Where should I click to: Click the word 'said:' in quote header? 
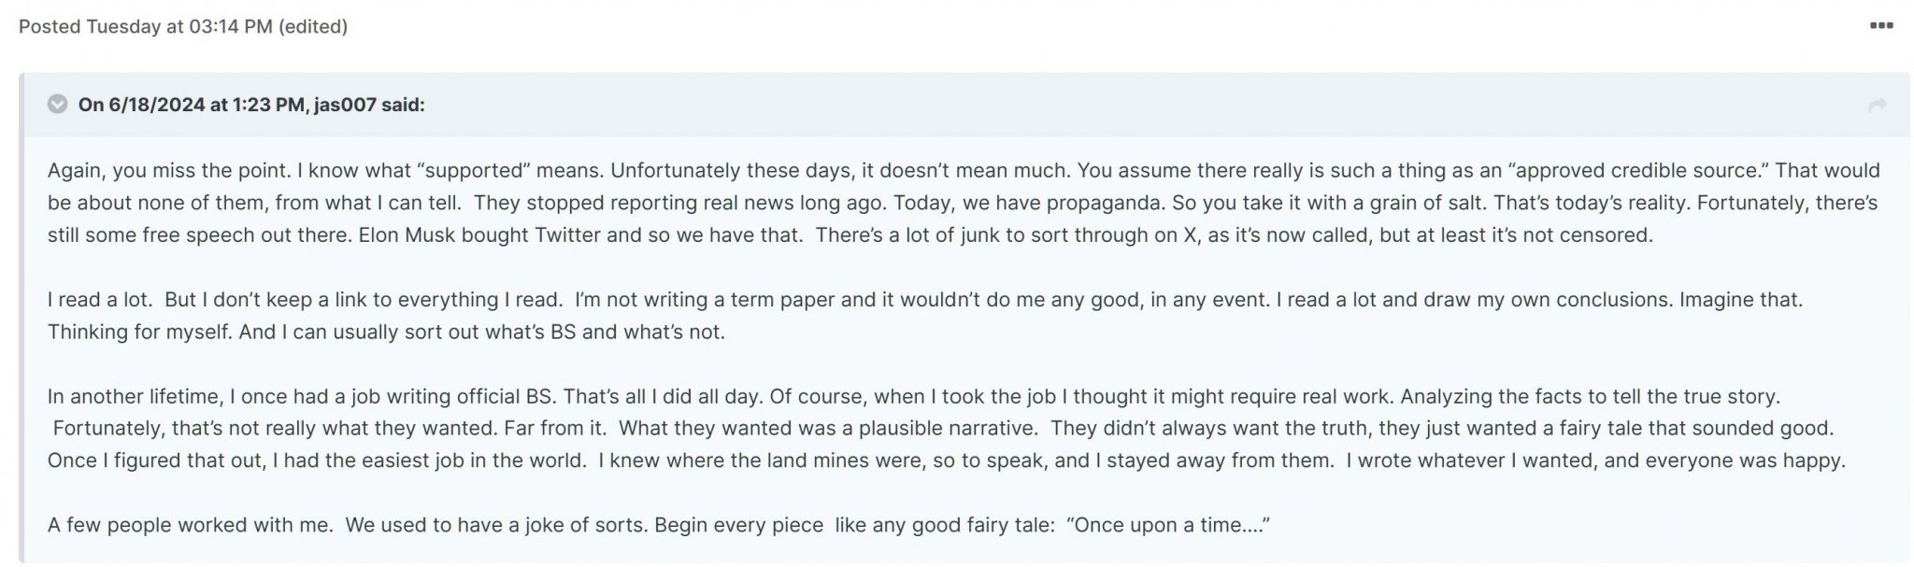[x=403, y=105]
